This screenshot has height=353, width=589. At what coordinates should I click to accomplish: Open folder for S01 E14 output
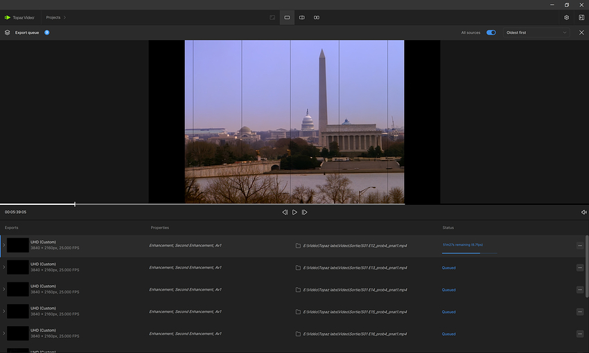click(x=298, y=289)
